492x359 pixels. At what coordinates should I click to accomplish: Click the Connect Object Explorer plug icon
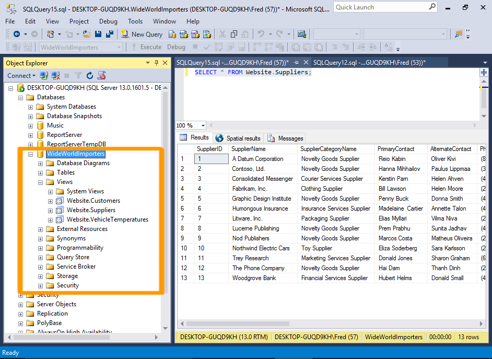click(x=44, y=76)
